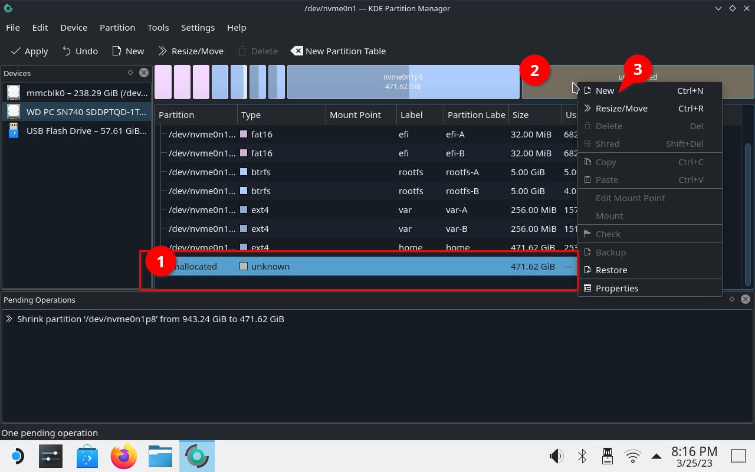Select WD PC SN740 device
Viewport: 755px width, 472px height.
pyautogui.click(x=77, y=112)
